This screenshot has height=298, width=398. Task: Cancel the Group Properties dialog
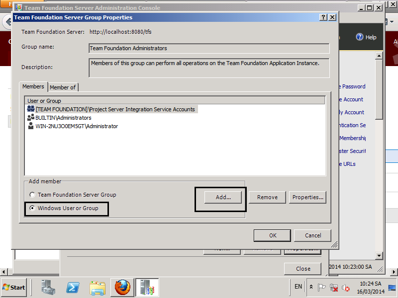[313, 235]
